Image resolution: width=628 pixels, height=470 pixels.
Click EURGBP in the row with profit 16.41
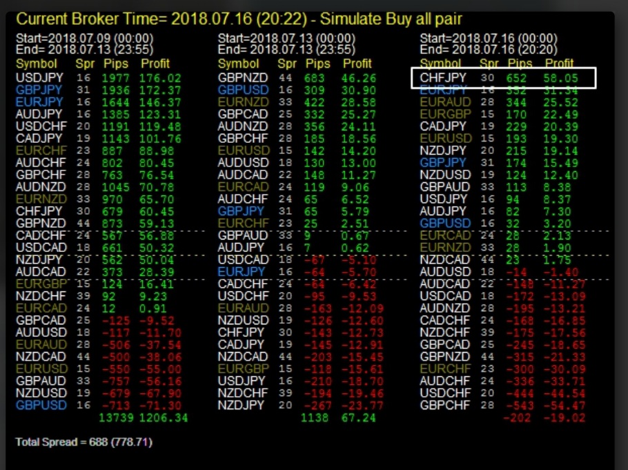click(x=41, y=284)
